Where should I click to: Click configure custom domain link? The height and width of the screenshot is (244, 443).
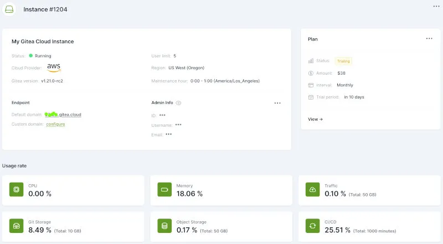pyautogui.click(x=55, y=124)
